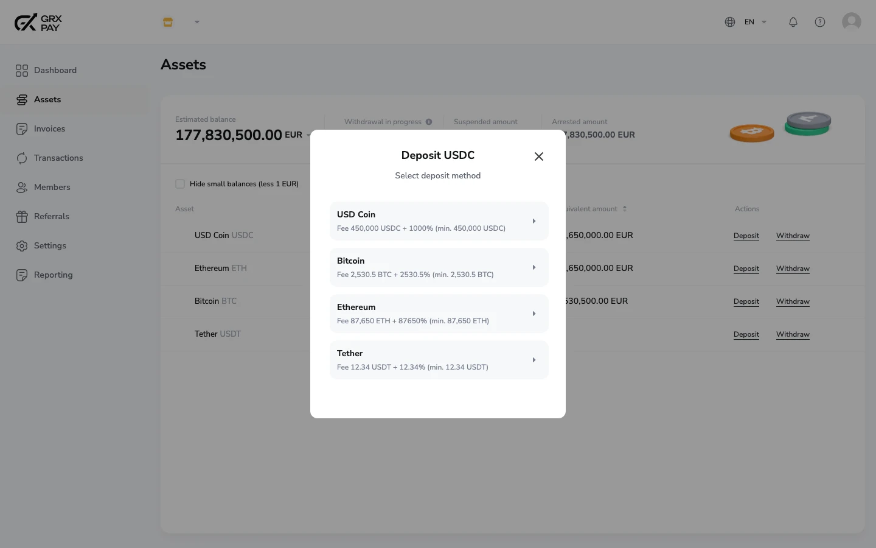The height and width of the screenshot is (548, 876).
Task: Expand the merchant selector dropdown arrow
Action: 197,22
